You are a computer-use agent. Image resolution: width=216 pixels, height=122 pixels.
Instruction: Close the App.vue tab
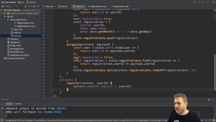(x=55, y=6)
